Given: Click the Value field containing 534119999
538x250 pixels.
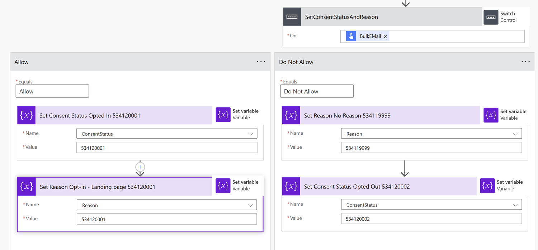Looking at the screenshot, I should [x=431, y=147].
